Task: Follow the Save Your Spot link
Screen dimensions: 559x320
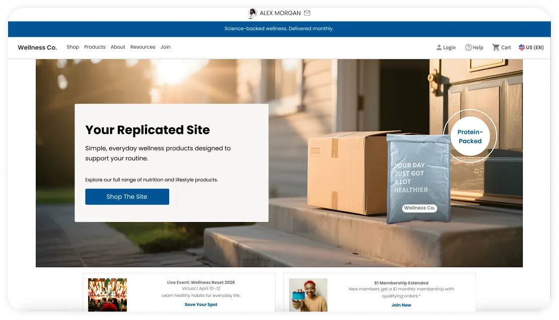Action: click(201, 304)
